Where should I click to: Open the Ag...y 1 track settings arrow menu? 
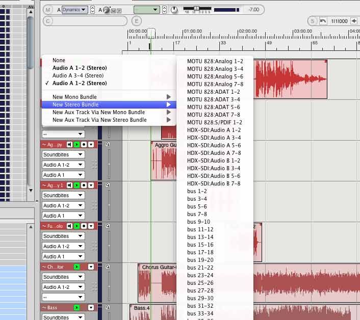tap(91, 185)
